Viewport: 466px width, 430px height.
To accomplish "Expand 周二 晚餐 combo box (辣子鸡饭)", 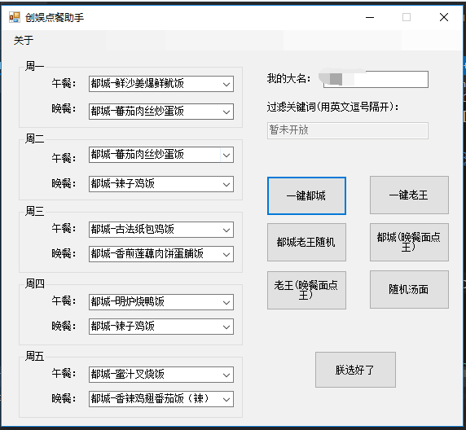I will point(161,184).
